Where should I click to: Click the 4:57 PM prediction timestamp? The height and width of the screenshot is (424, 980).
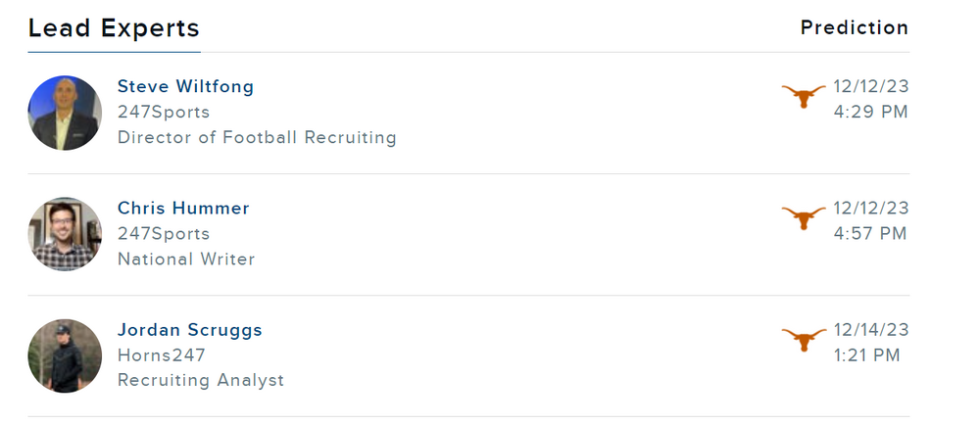(870, 233)
